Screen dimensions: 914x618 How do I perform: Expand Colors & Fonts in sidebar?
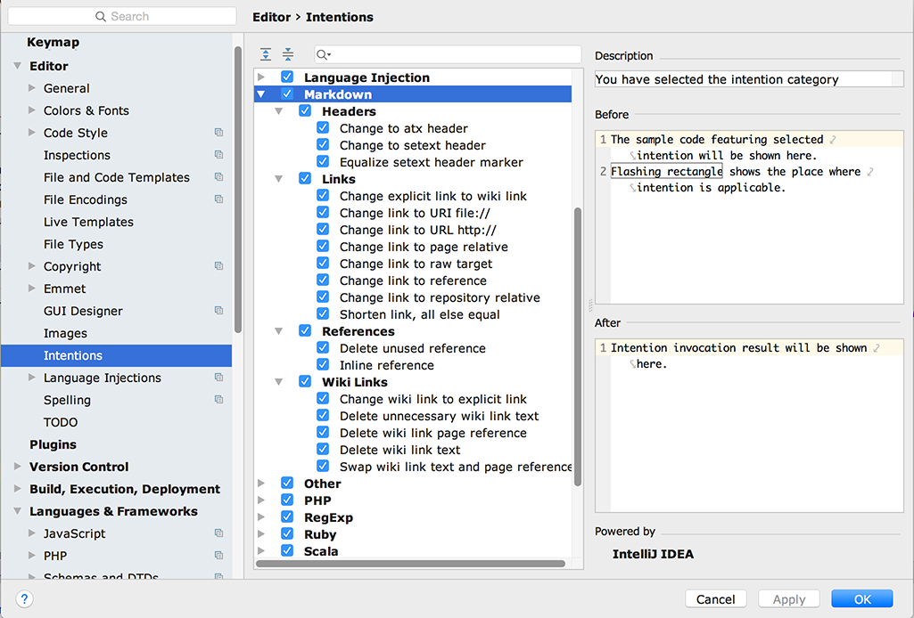32,110
